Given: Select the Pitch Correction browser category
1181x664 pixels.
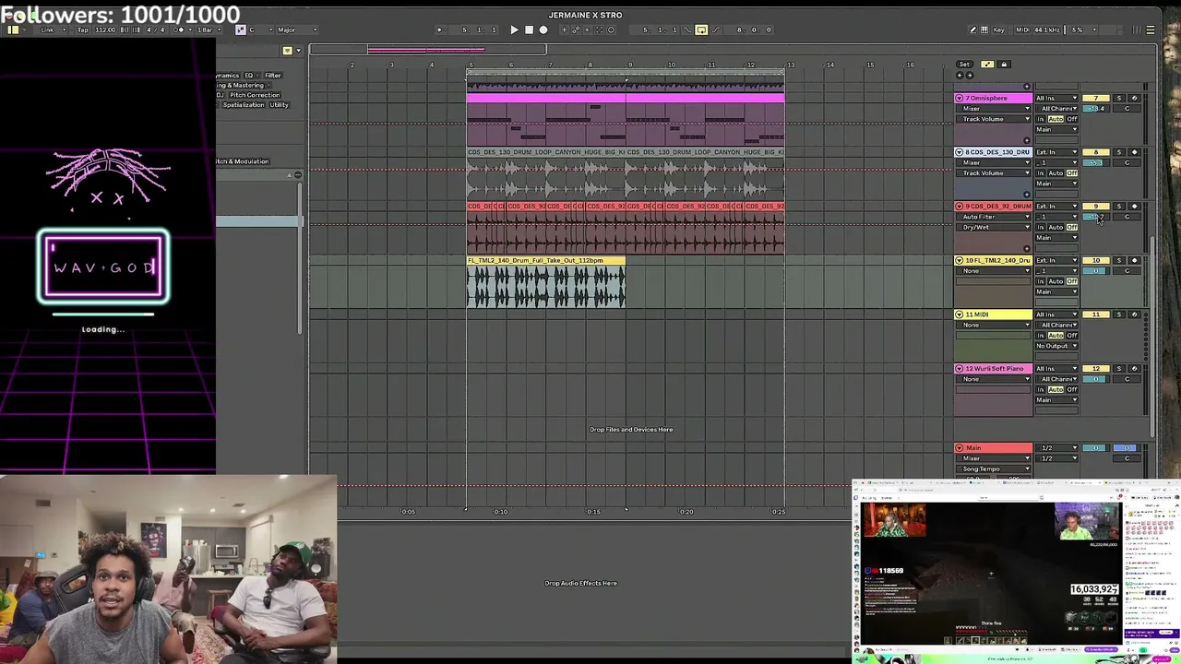Looking at the screenshot, I should [255, 95].
